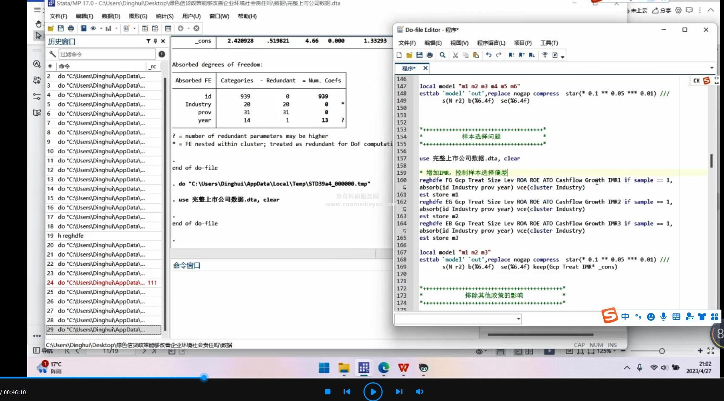Open 图形(G) menu in Stata main window

138,16
